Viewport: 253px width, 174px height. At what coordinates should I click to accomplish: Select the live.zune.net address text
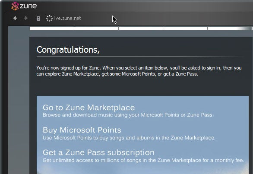point(67,18)
